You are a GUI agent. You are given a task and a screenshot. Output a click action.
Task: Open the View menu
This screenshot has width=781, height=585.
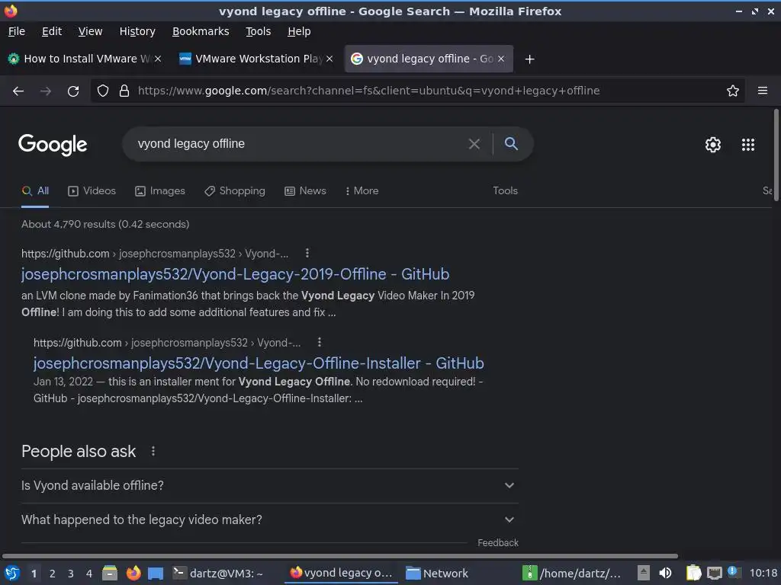point(90,31)
